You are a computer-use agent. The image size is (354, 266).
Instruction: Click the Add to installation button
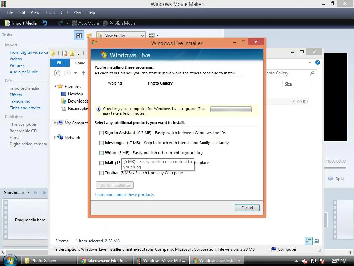(x=115, y=185)
